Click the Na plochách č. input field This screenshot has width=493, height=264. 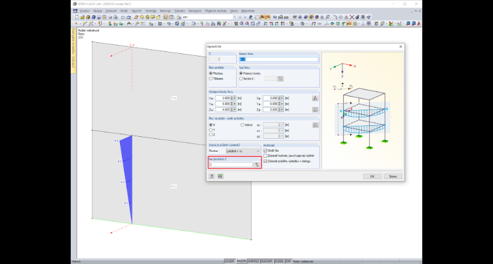[x=231, y=165]
